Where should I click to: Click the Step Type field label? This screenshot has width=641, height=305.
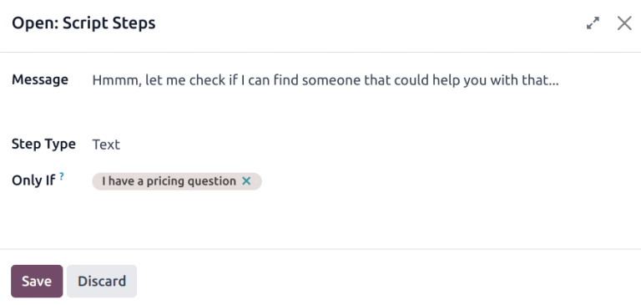coord(43,144)
